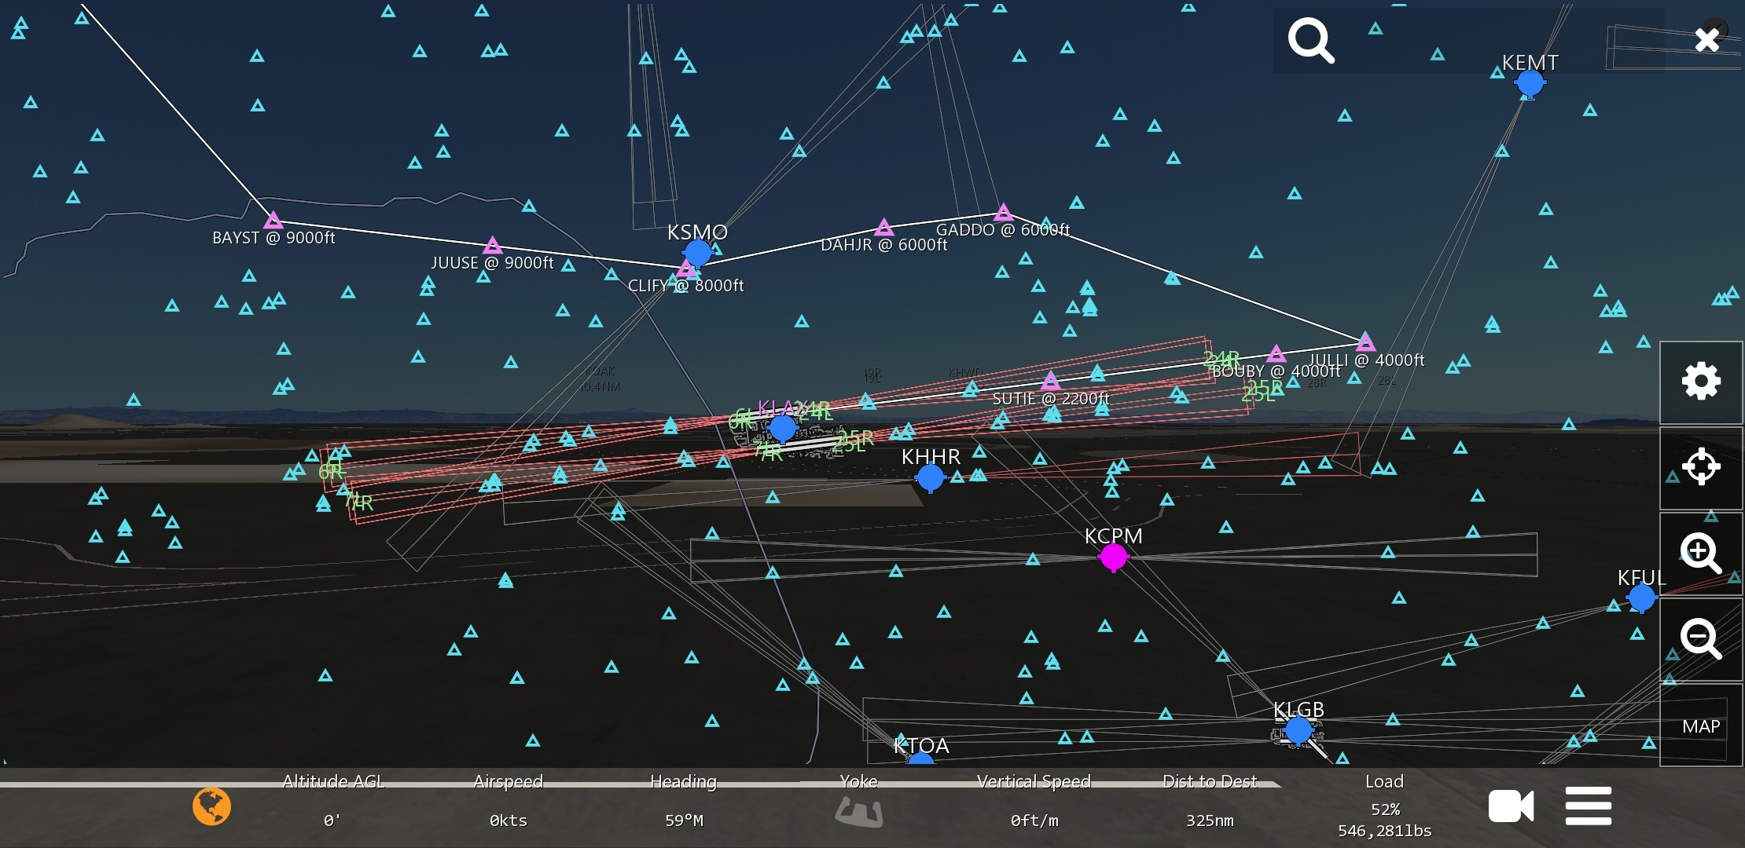
Task: Click the orange globe icon
Action: pos(211,806)
